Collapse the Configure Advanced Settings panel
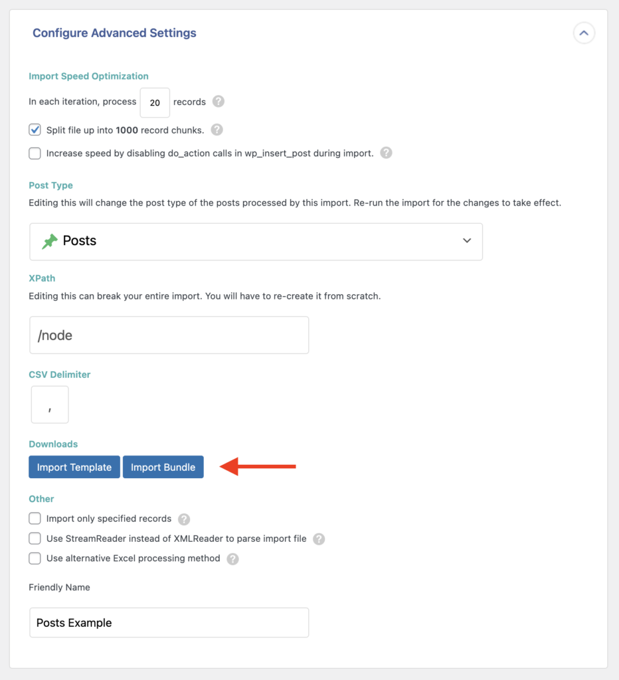The width and height of the screenshot is (619, 680). [583, 33]
